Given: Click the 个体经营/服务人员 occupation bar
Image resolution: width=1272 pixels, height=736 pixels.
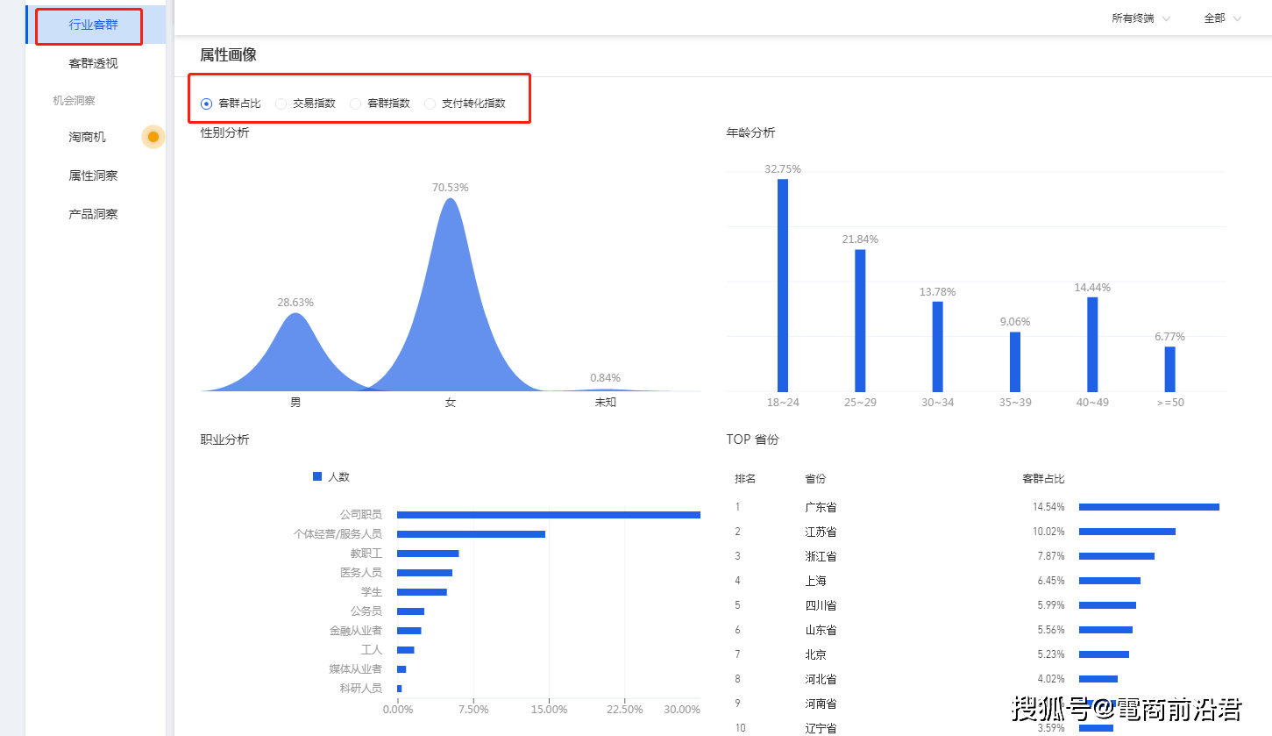Looking at the screenshot, I should point(471,534).
